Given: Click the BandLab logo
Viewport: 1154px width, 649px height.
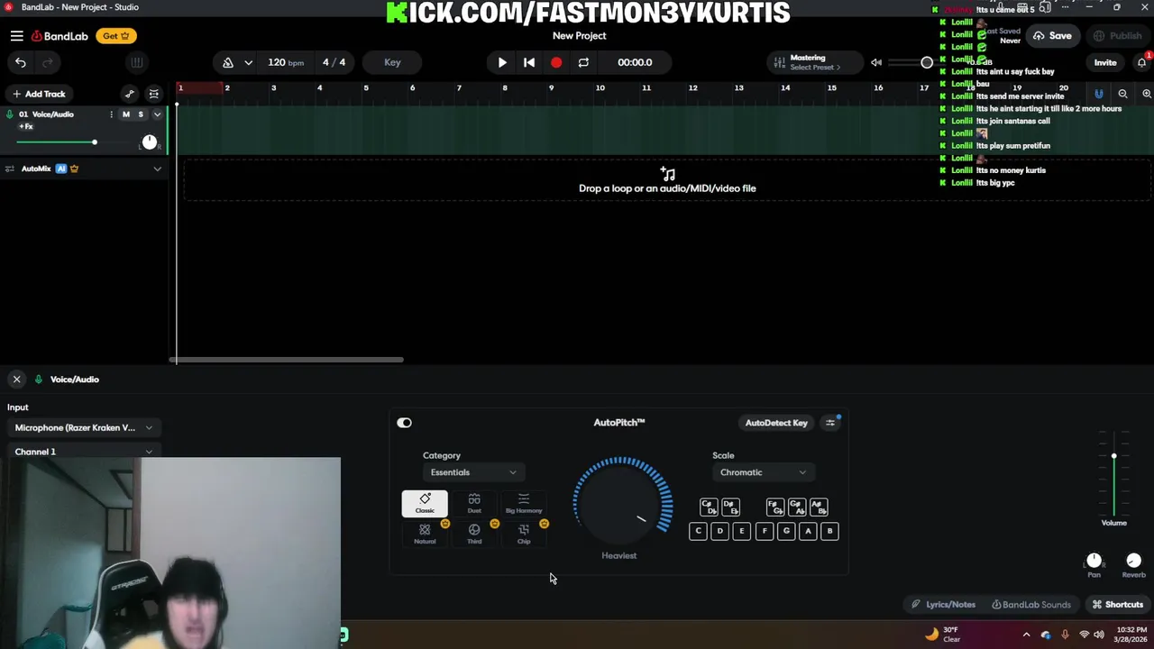Looking at the screenshot, I should pos(60,36).
